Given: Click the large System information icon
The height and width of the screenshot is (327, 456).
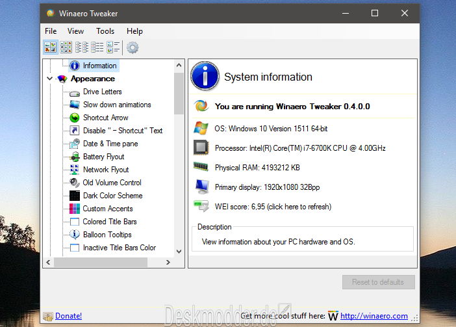Looking at the screenshot, I should tap(205, 76).
